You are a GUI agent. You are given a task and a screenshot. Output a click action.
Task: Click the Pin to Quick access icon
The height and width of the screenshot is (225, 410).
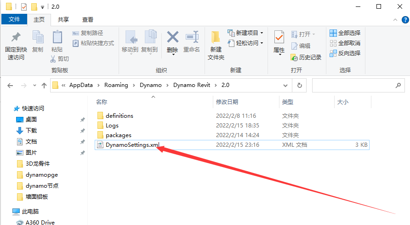coord(16,37)
